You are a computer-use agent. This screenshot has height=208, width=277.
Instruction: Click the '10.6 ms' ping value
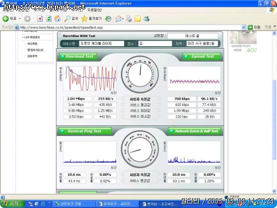[x=74, y=175]
